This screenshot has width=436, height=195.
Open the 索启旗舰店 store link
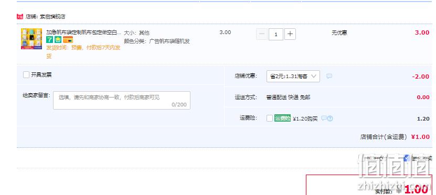click(x=52, y=17)
